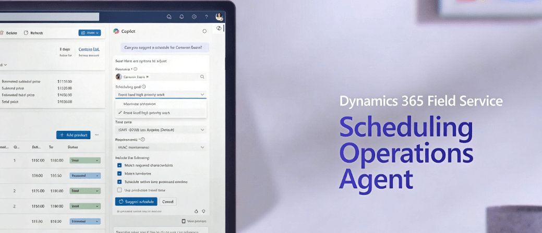Screen dimensions: 542x233
Task: Click the Refresh toolbar command
Action: tap(33, 33)
